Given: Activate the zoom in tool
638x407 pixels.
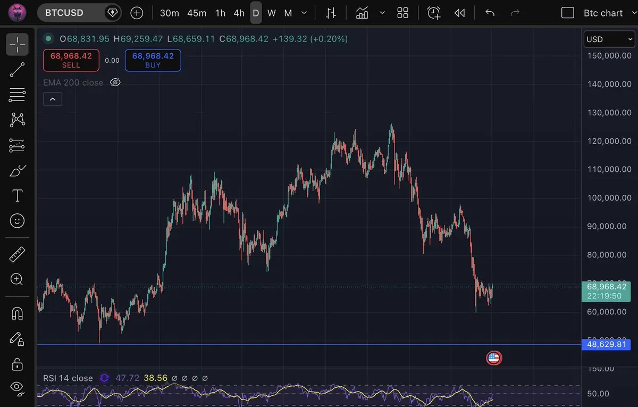Looking at the screenshot, I should pos(17,279).
